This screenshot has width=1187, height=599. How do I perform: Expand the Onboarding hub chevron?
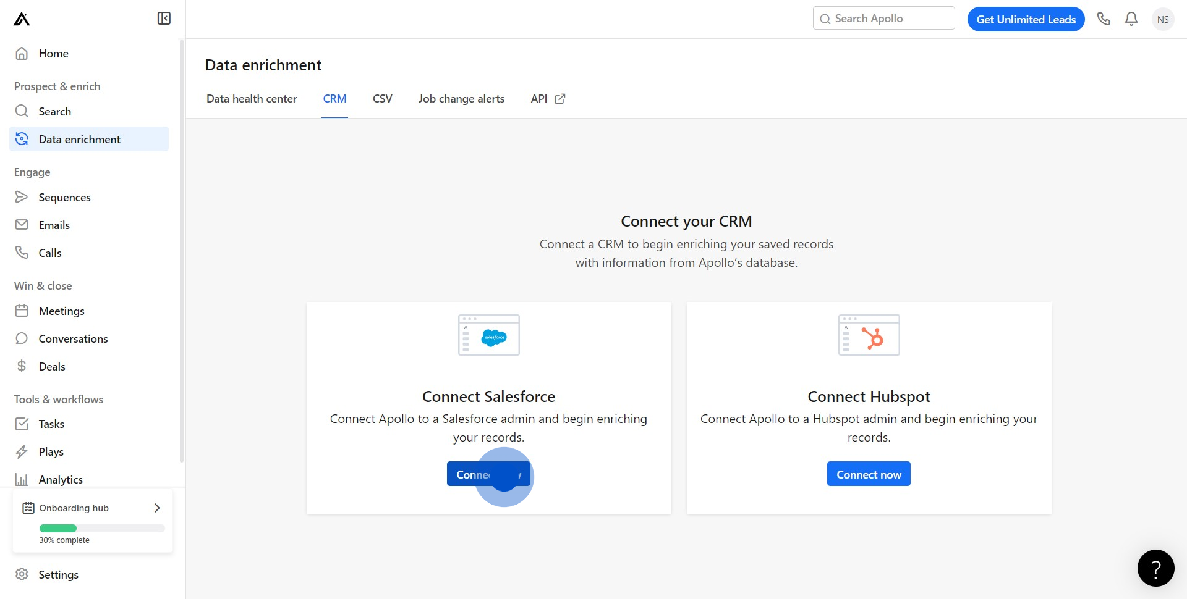point(157,508)
